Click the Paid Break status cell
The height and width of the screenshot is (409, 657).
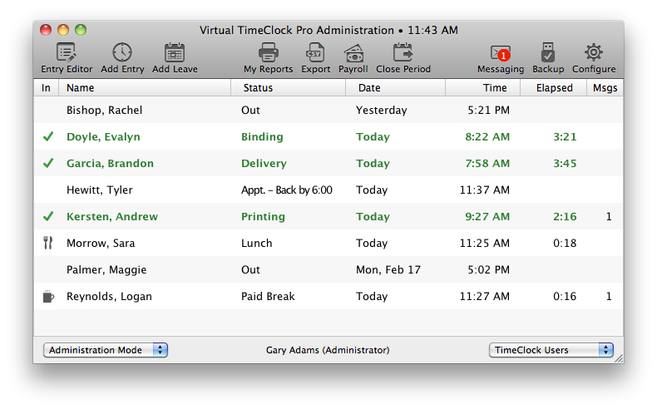[x=268, y=297]
